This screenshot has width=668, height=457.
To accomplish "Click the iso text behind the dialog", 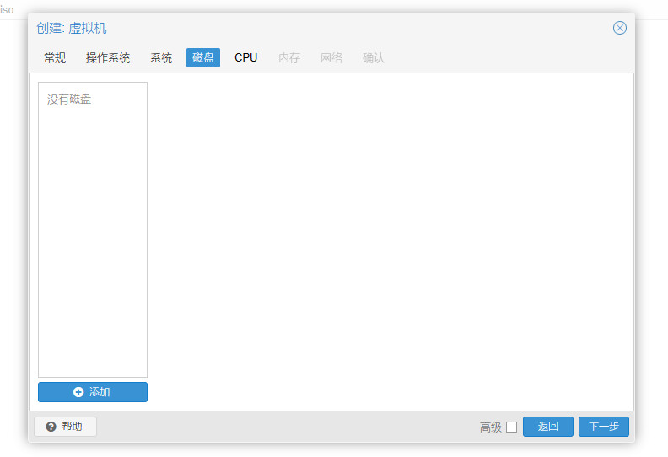I will [x=7, y=9].
